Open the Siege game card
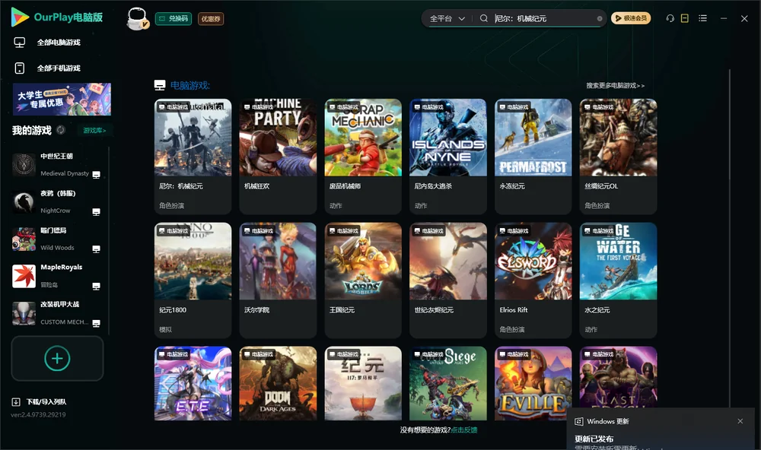 pyautogui.click(x=448, y=383)
